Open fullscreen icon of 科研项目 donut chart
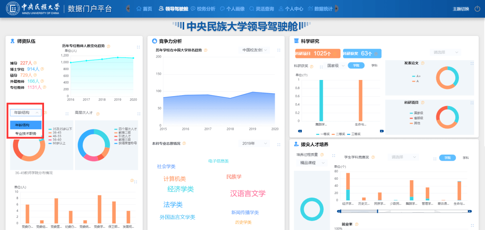The height and width of the screenshot is (230, 485). [472, 103]
